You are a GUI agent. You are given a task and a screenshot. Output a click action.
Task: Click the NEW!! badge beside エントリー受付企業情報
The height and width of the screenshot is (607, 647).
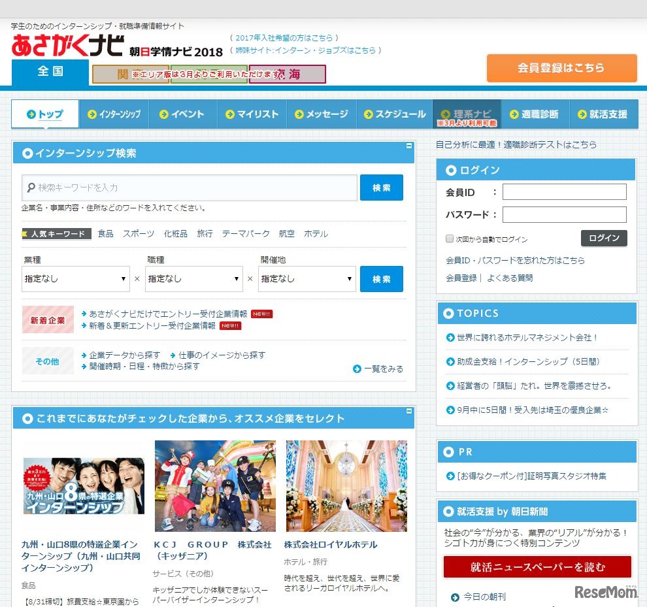(x=261, y=313)
